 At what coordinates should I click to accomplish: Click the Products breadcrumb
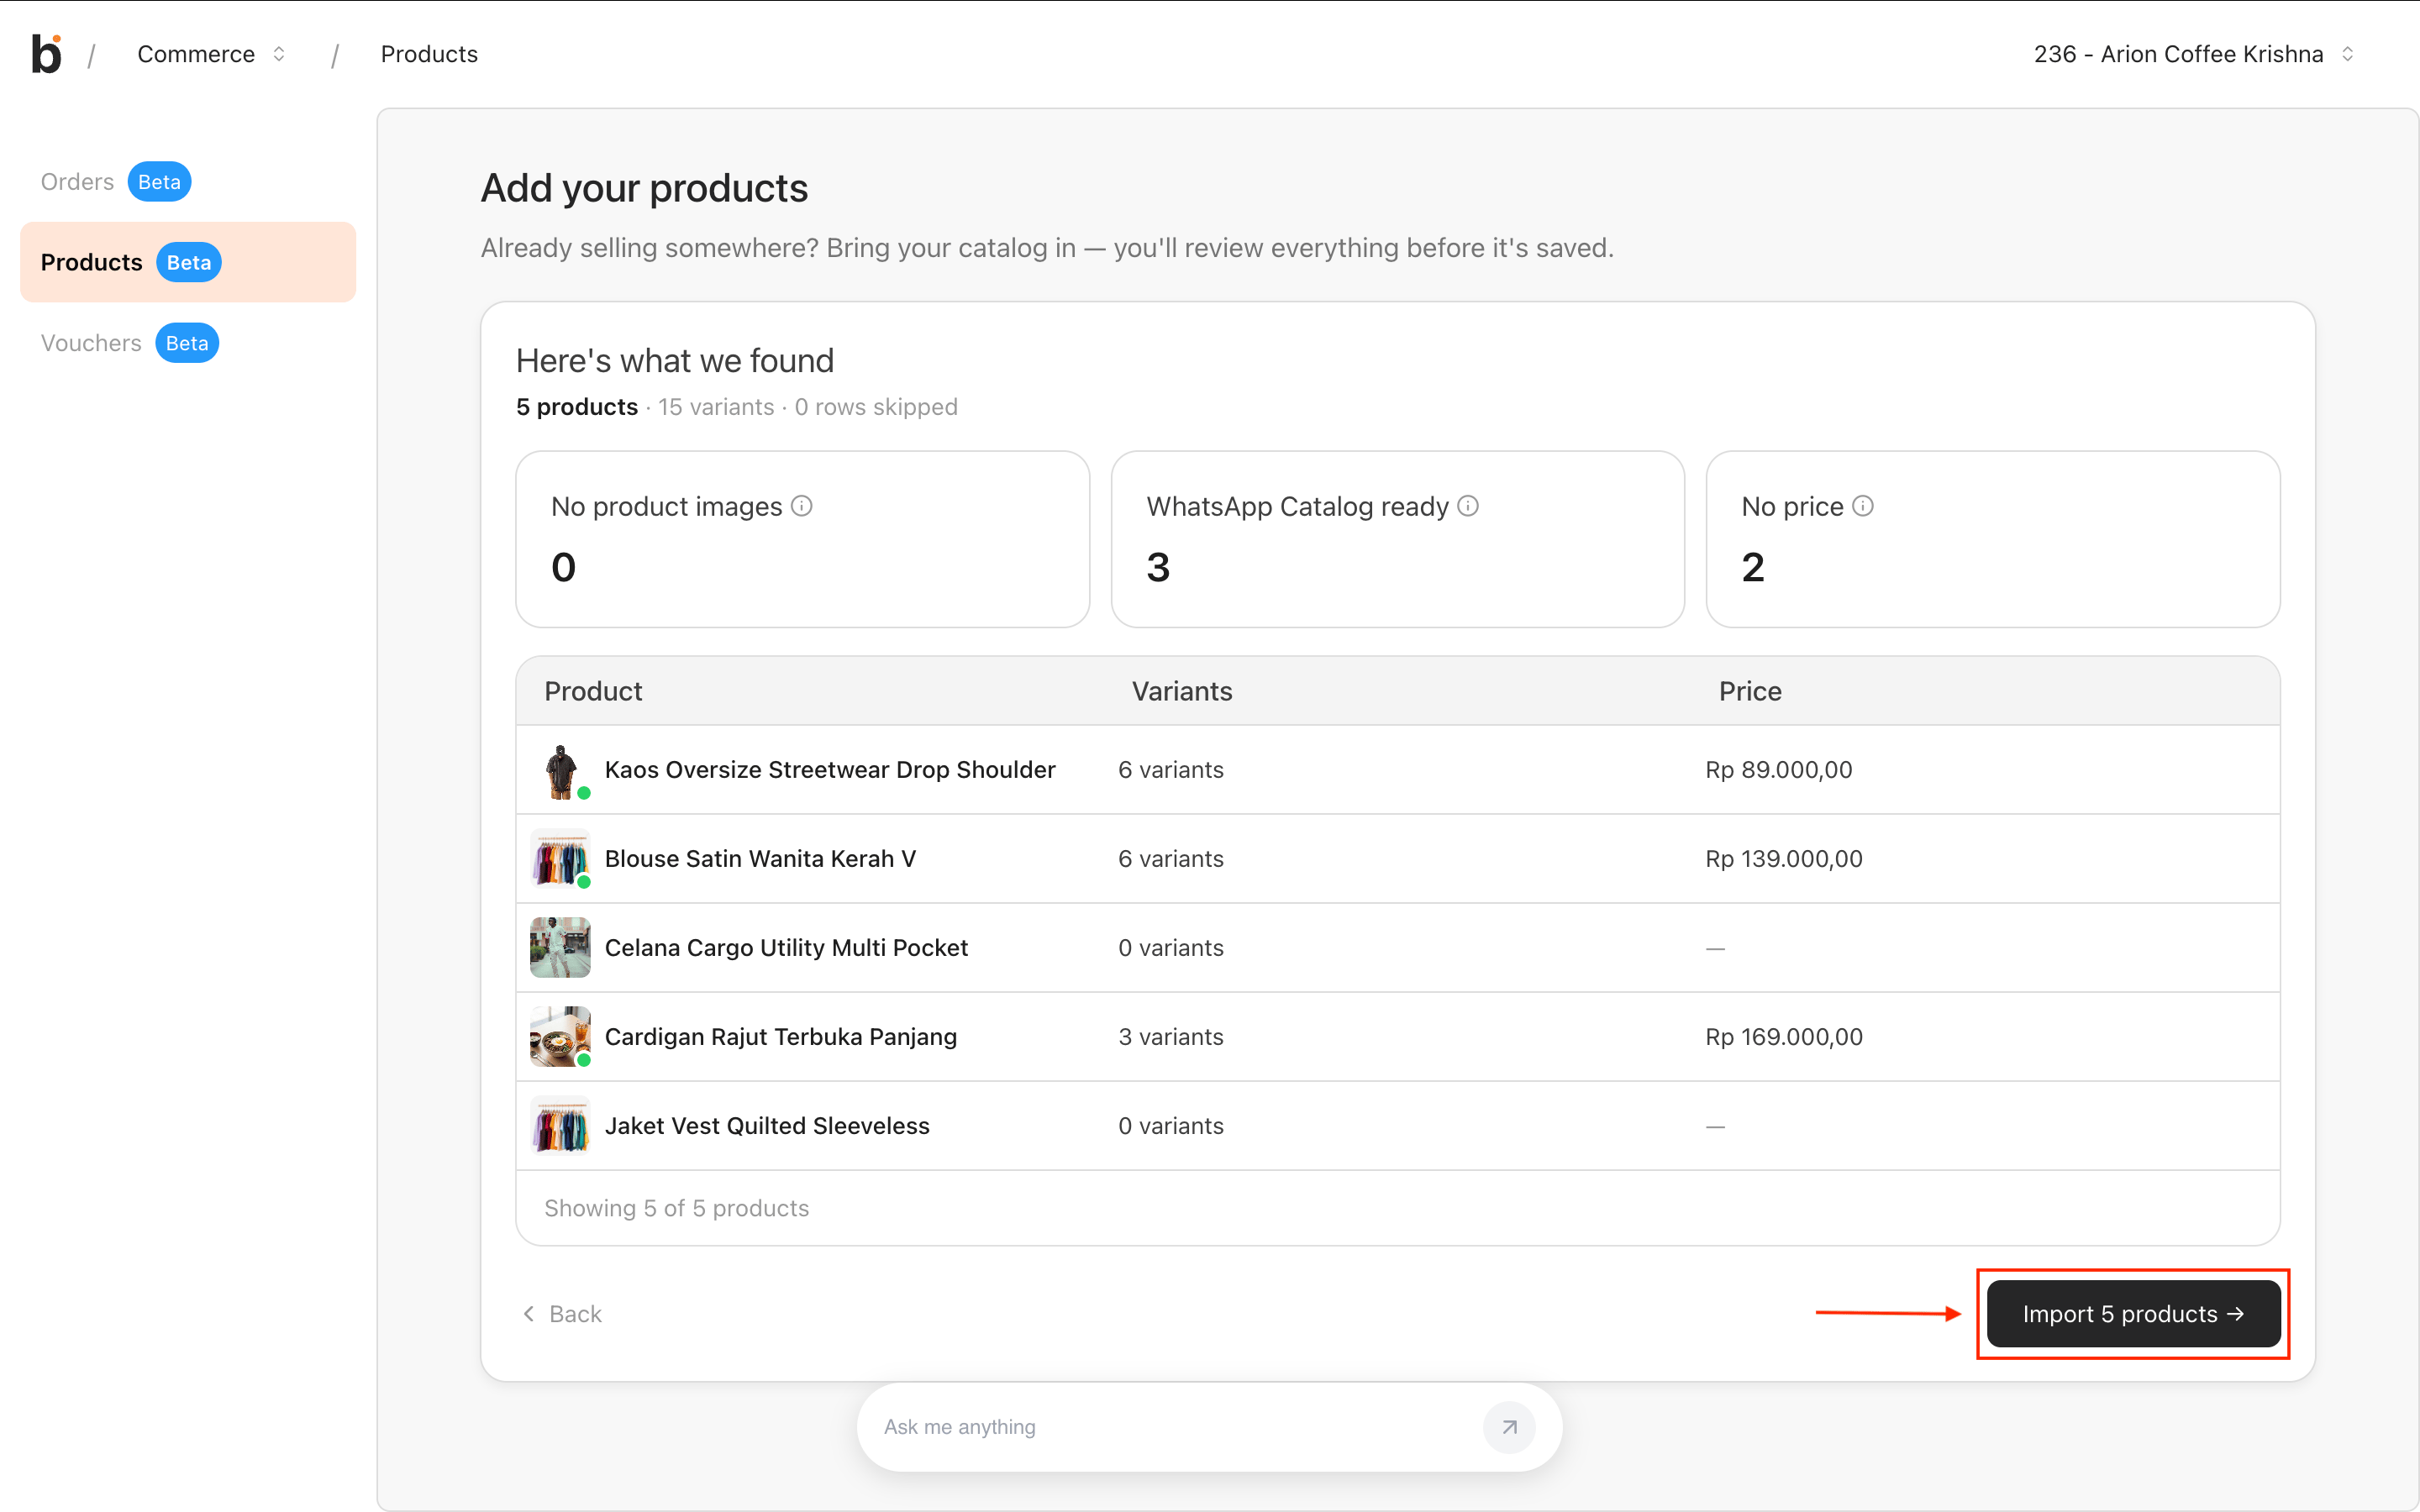click(x=429, y=54)
